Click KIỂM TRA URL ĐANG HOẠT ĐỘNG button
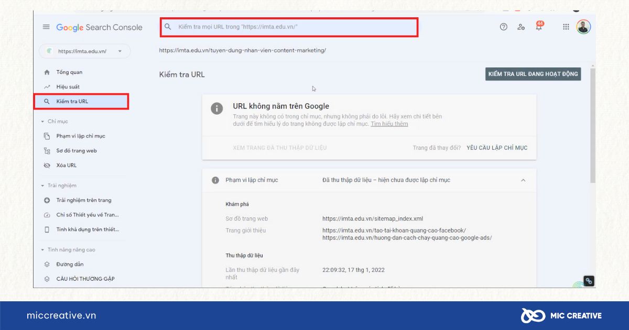 (x=533, y=74)
